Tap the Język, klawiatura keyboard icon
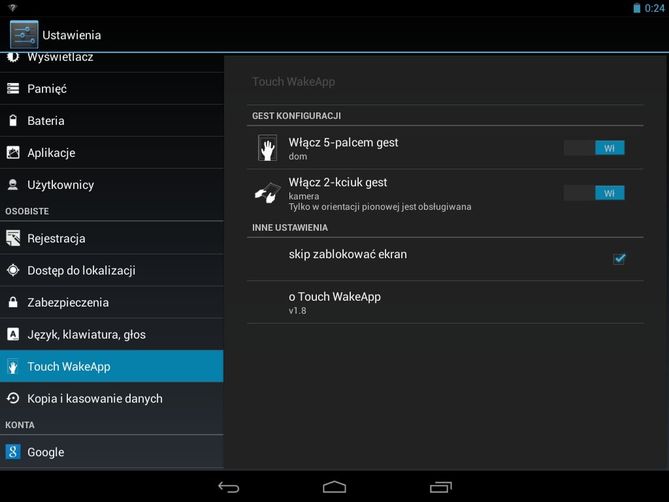 click(x=13, y=334)
